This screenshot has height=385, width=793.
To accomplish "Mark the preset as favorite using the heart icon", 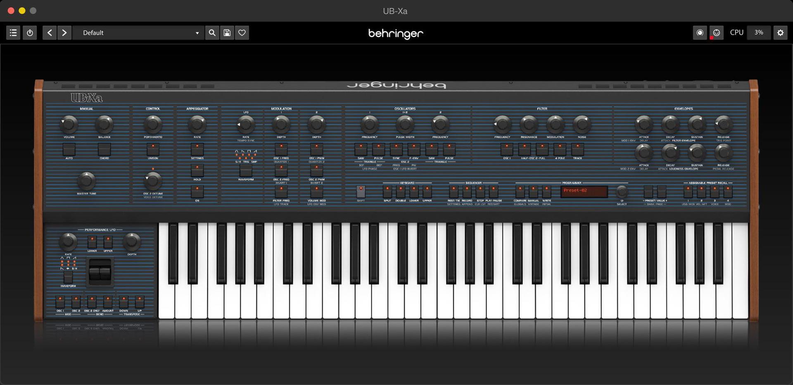I will [242, 33].
